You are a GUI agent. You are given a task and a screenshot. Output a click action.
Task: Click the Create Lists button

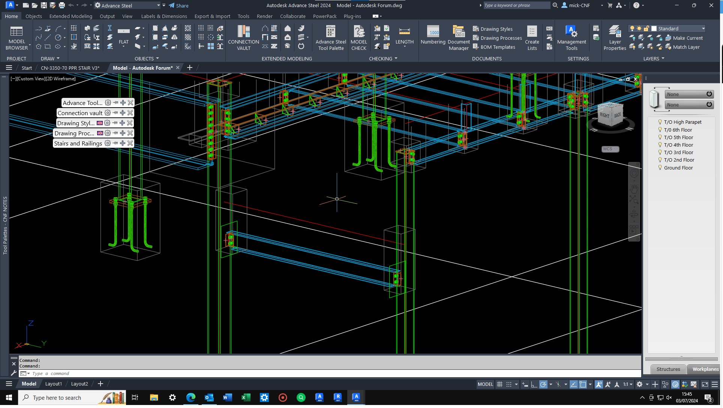click(x=532, y=37)
